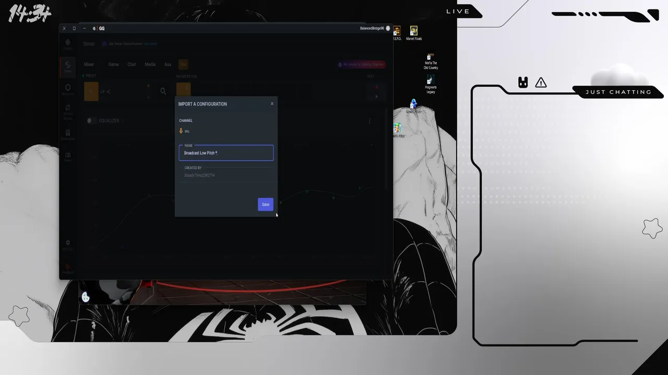Click the red record test button

coord(376,87)
